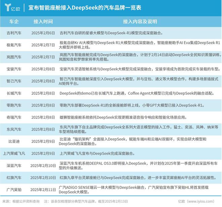Click the 接入时间 column header
Screen dimensions: 222x207
(x=43, y=22)
